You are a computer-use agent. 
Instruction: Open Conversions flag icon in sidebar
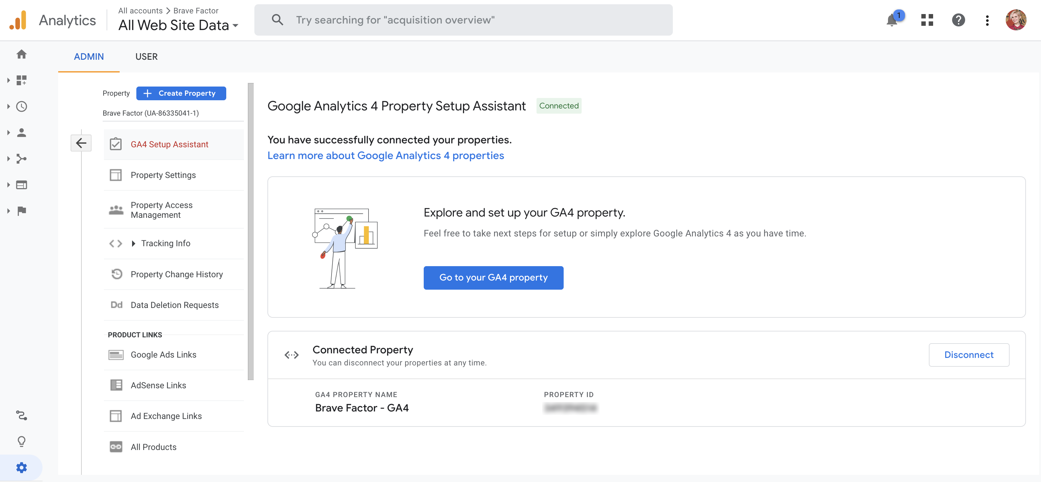click(22, 211)
